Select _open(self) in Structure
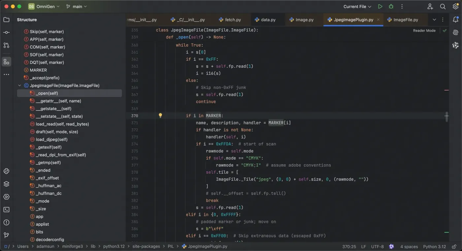Screen dimensions: 462x251 pyautogui.click(x=69, y=93)
